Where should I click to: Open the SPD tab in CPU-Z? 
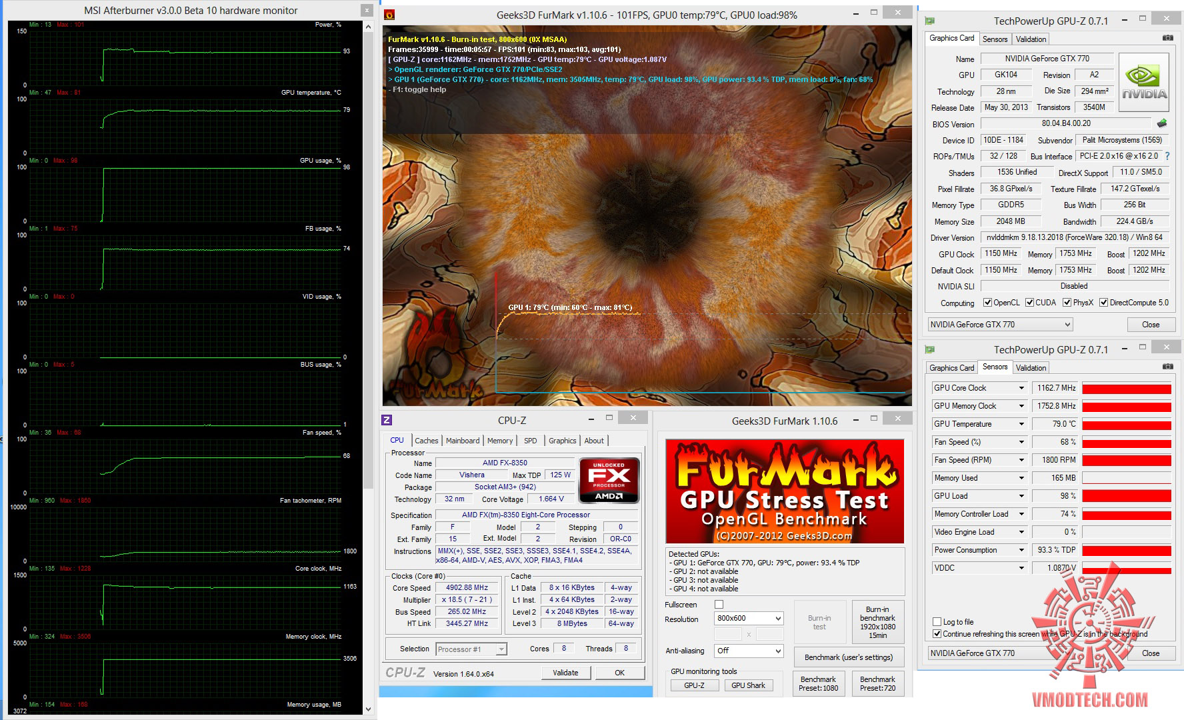point(531,441)
